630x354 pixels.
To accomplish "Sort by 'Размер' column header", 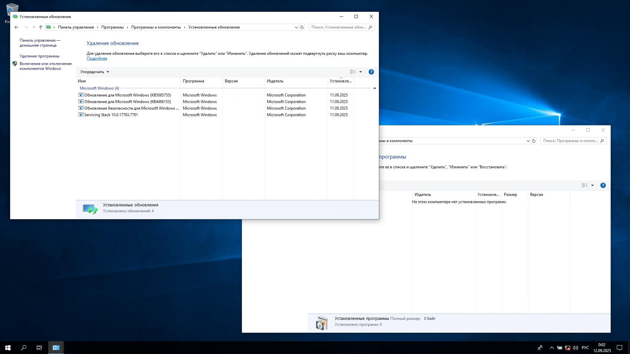I will 515,195.
